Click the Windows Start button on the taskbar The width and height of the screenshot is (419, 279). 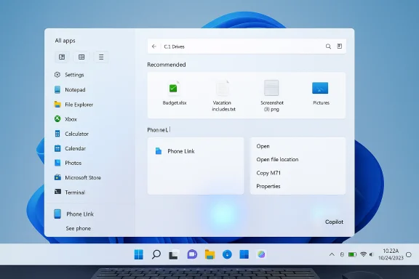point(138,254)
